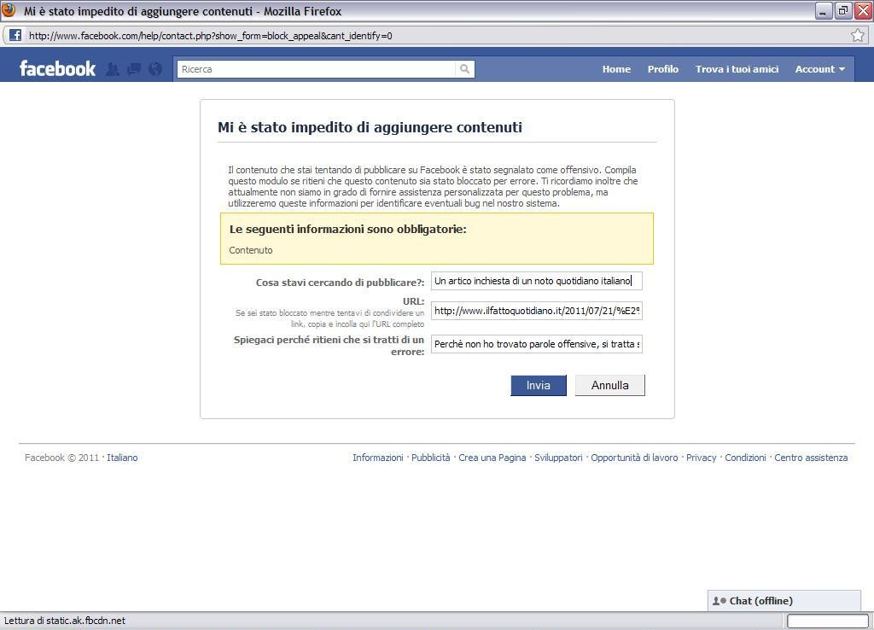
Task: Open the Sviluppatori footer link
Action: click(558, 458)
